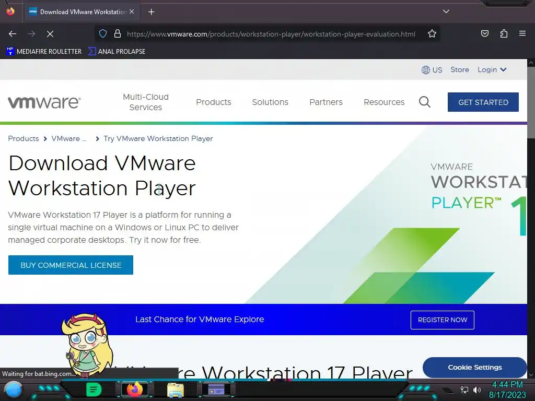Open the Products navigation menu
The height and width of the screenshot is (401, 535).
pyautogui.click(x=214, y=102)
